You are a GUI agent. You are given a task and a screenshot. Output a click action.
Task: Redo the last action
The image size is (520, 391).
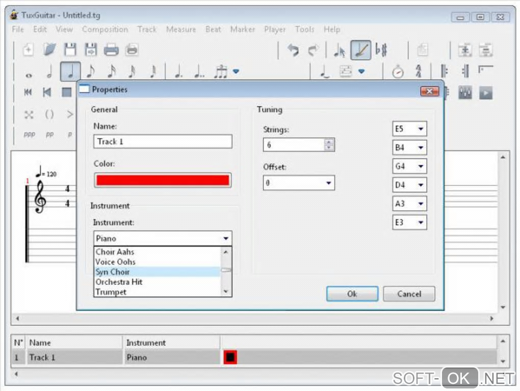click(x=313, y=50)
